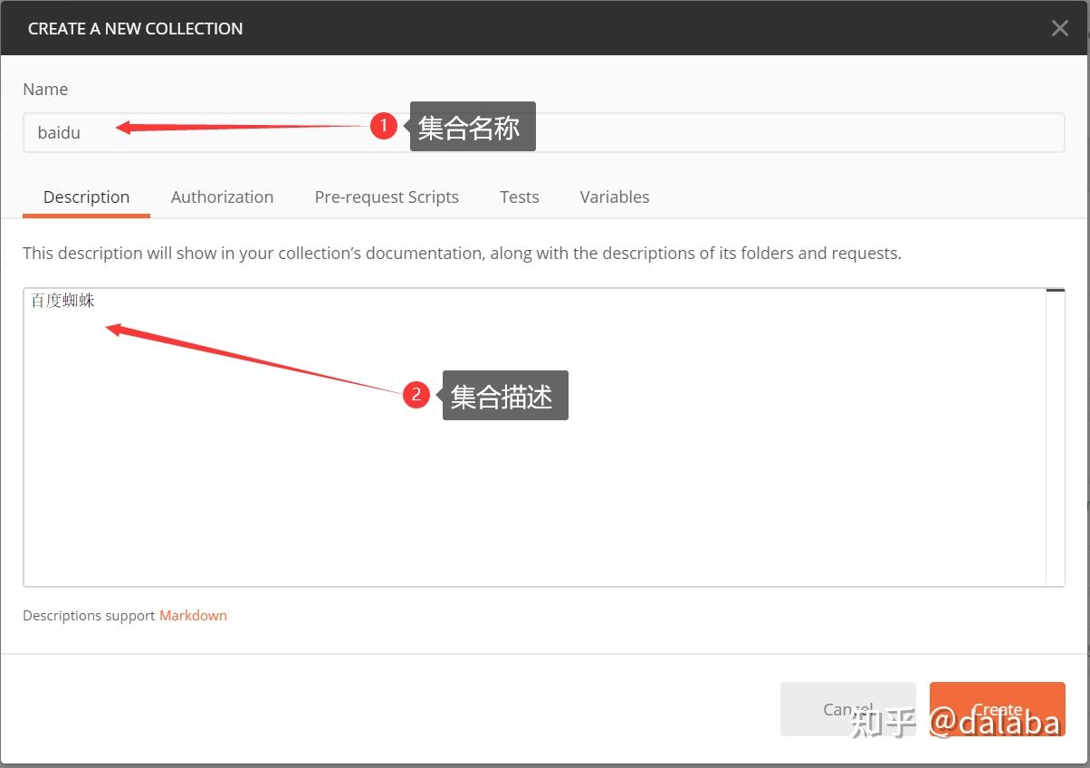Click the orange Create button
Screen dimensions: 1090x768
(998, 709)
